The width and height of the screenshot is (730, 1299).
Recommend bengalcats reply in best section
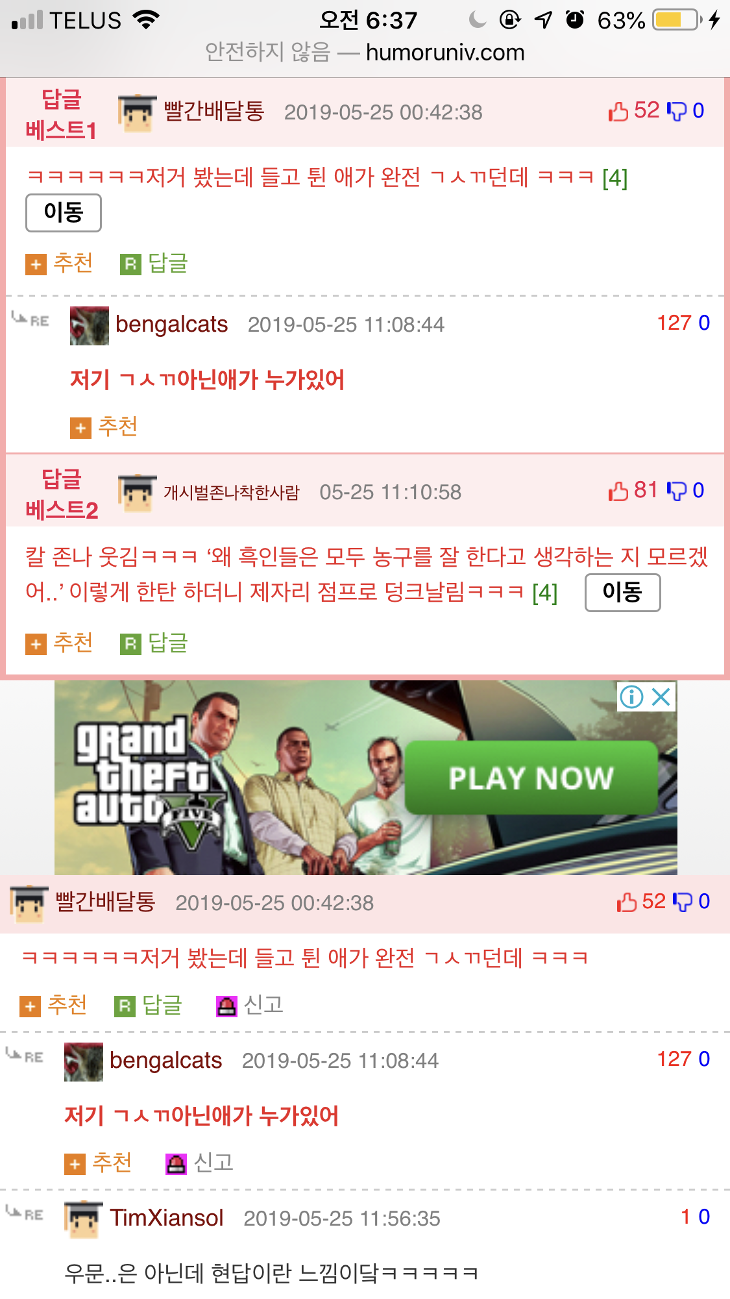click(104, 427)
